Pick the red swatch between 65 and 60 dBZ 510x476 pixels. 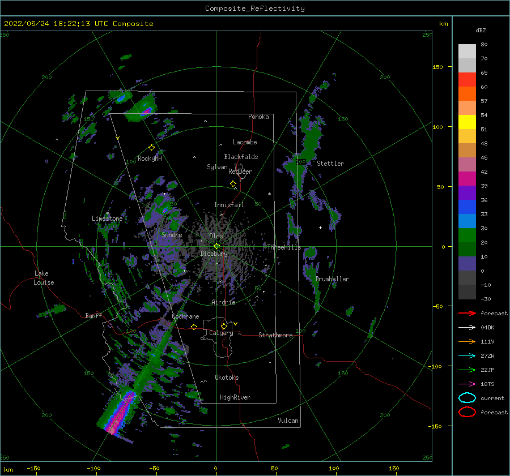pos(467,80)
